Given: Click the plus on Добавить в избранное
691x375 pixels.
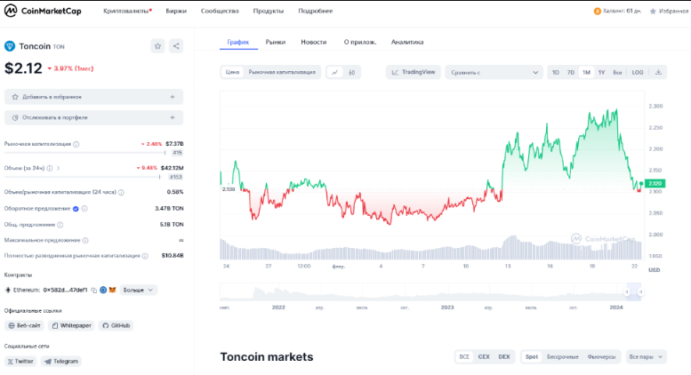Looking at the screenshot, I should click(x=173, y=97).
